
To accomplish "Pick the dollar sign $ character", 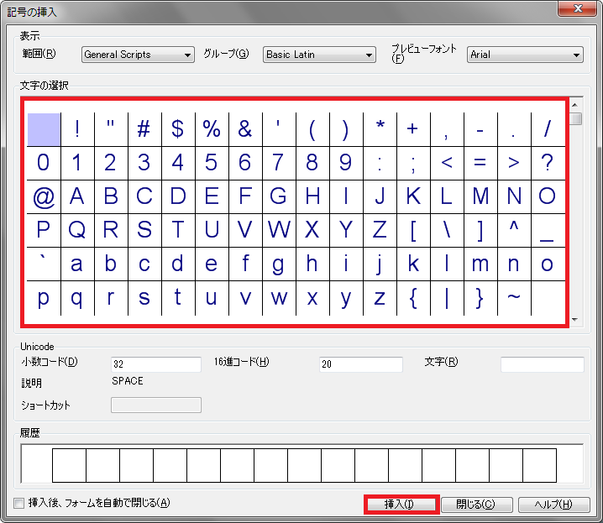I will pyautogui.click(x=178, y=129).
